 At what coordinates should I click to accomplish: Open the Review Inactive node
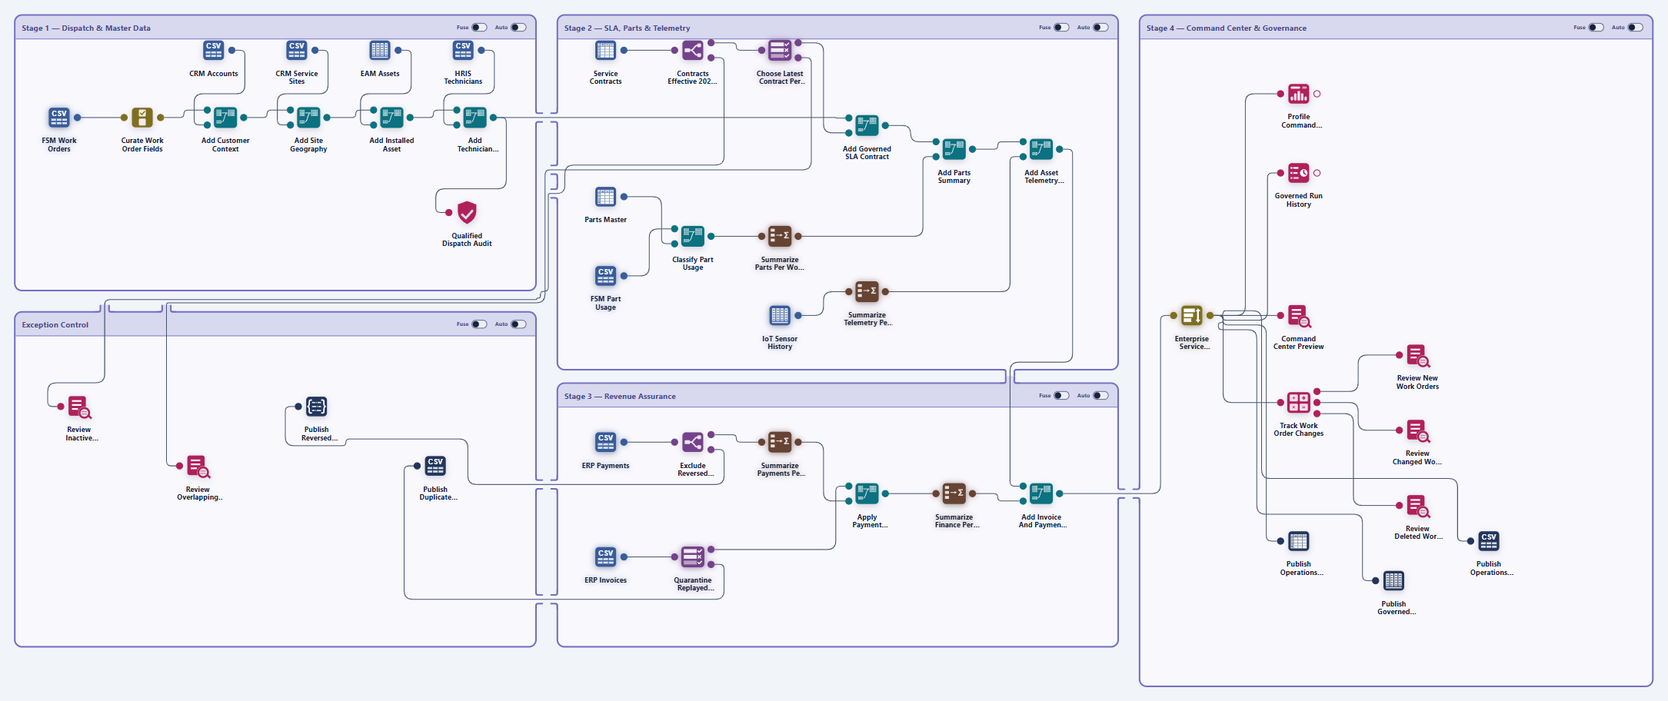click(x=79, y=407)
